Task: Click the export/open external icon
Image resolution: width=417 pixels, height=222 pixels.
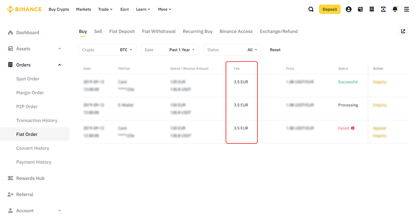Action: click(403, 31)
